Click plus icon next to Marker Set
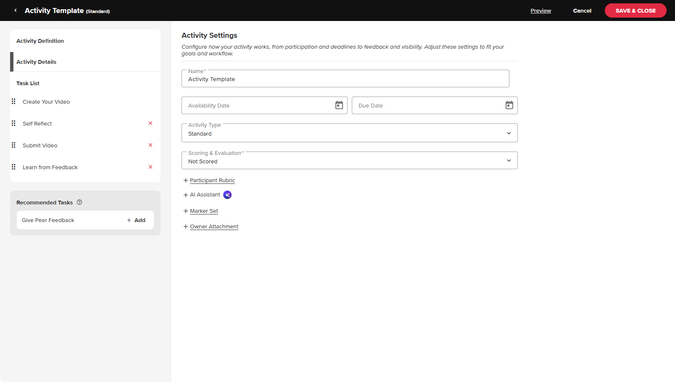This screenshot has height=382, width=675. point(186,211)
